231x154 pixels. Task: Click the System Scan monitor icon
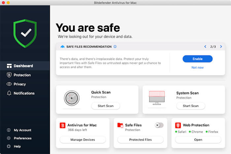pos(156,98)
